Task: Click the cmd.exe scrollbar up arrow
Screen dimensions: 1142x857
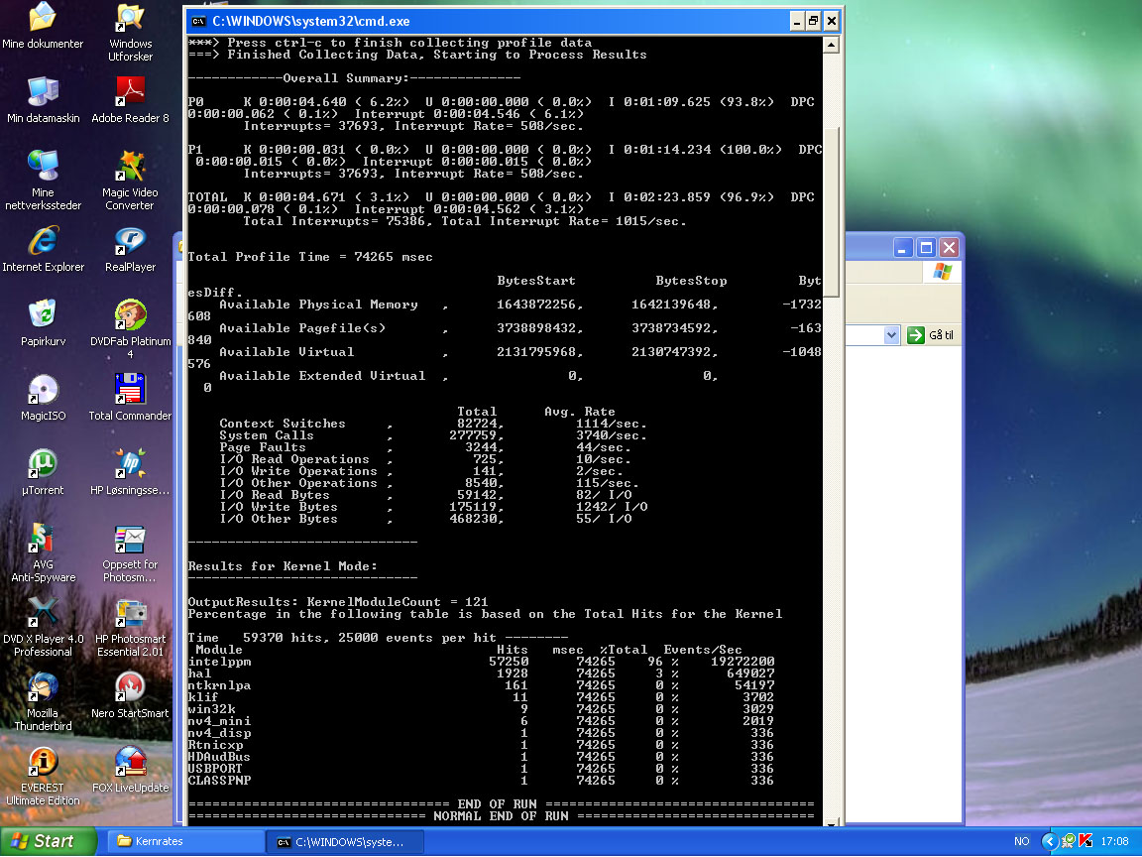Action: (831, 45)
